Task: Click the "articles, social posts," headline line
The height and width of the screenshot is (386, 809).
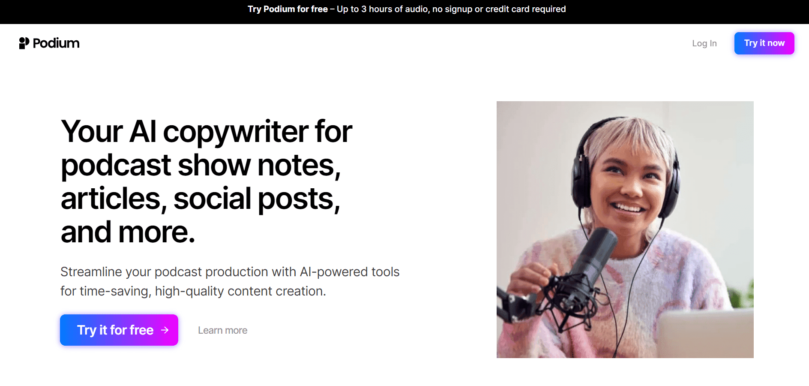Action: pos(200,199)
